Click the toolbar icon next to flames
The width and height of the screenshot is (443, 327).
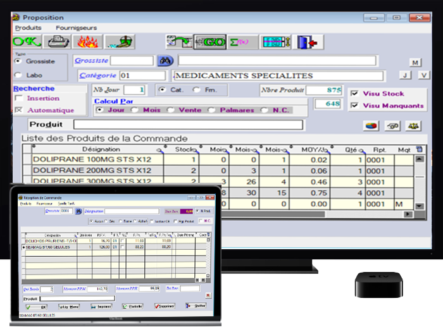(x=120, y=42)
